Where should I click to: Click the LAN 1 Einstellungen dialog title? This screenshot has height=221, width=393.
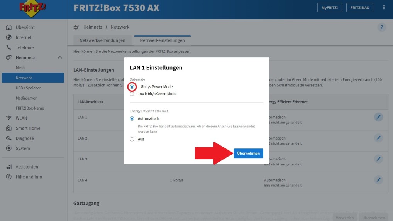pos(156,67)
